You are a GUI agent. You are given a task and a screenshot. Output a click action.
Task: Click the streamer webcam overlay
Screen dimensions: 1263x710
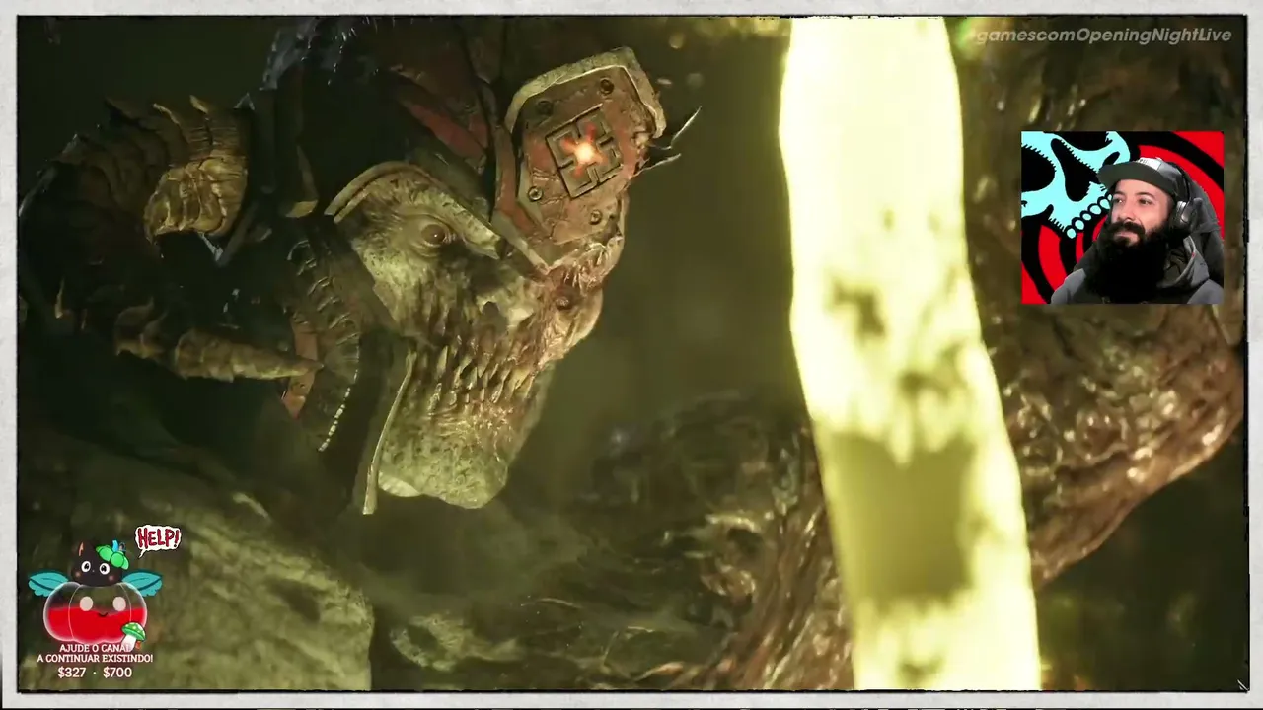point(1122,217)
